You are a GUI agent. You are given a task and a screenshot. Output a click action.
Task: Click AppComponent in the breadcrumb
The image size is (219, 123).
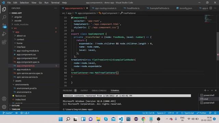[x=109, y=13]
